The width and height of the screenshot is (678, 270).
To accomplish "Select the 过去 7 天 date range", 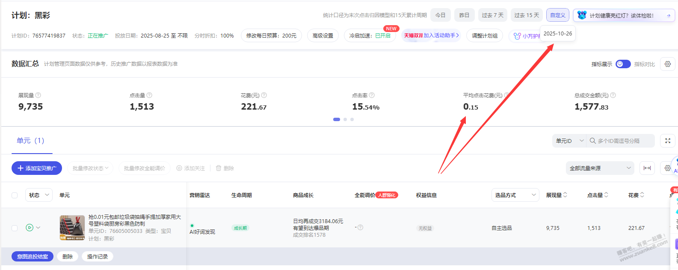I will tap(492, 15).
